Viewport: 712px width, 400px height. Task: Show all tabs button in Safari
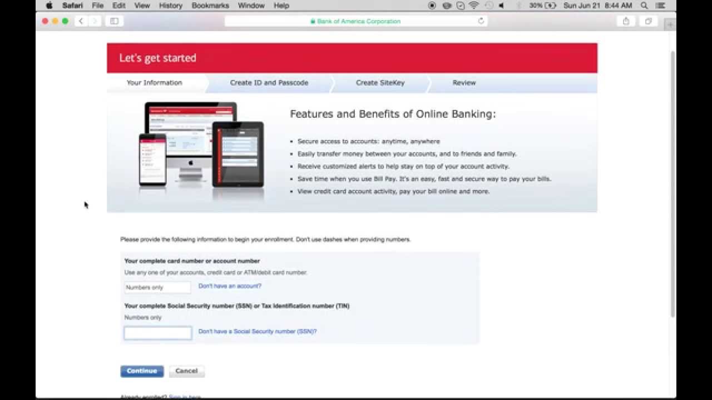pos(648,21)
